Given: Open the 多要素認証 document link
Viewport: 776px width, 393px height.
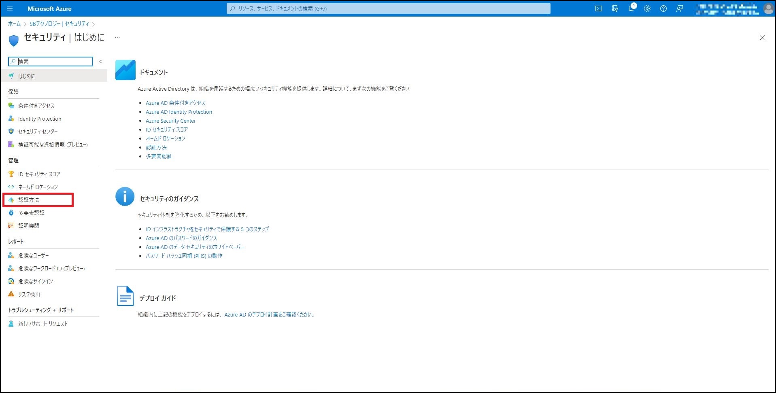Looking at the screenshot, I should 159,156.
